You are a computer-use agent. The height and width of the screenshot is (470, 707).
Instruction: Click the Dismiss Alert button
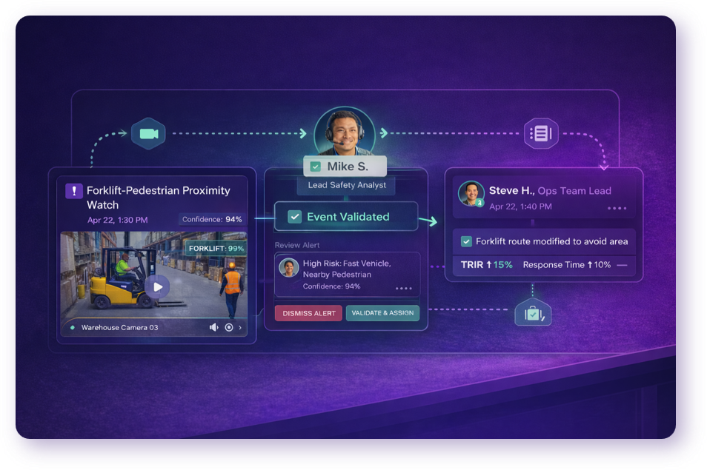point(308,313)
